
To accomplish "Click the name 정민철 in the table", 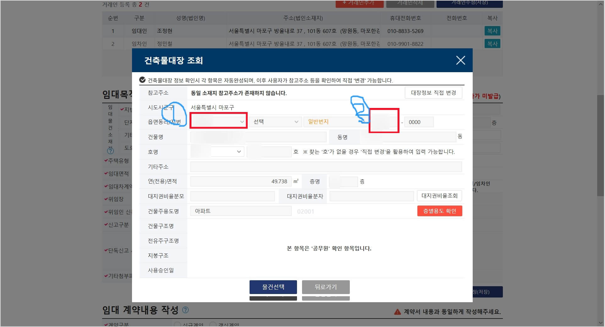I will click(x=164, y=44).
